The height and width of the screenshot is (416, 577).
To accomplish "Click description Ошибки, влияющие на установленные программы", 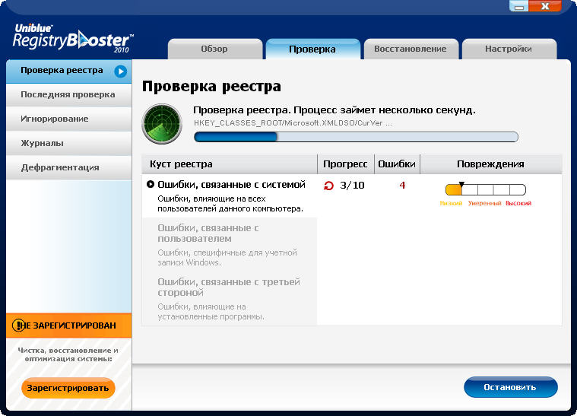I will point(211,312).
